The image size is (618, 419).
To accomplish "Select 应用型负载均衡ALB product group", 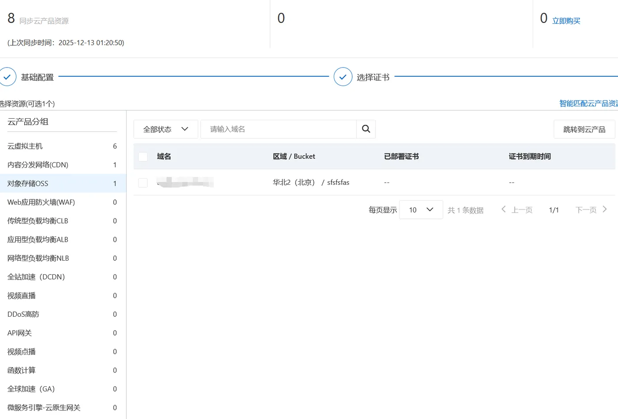I will pos(62,239).
